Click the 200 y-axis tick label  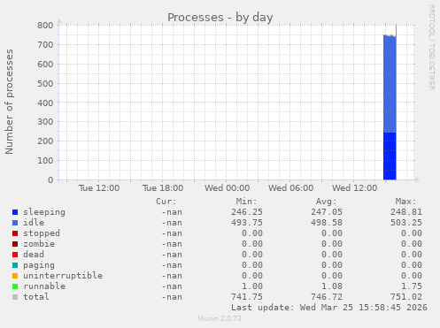click(x=45, y=141)
